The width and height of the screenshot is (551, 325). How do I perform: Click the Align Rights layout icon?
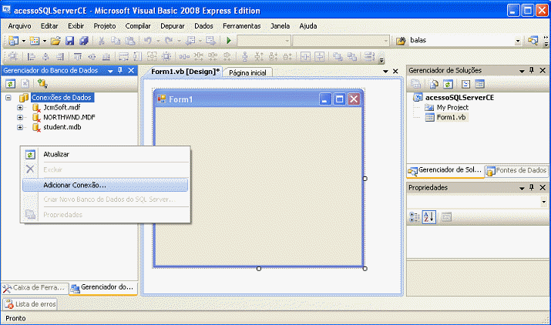tap(60, 56)
